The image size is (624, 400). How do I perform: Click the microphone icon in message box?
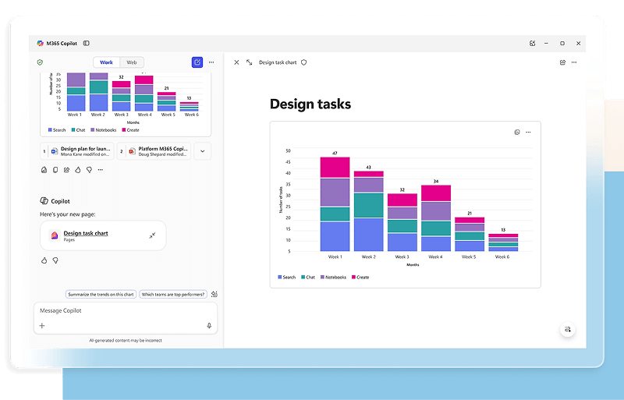[209, 326]
